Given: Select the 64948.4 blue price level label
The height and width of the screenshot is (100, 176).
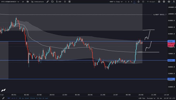Looking at the screenshot, I should click(x=171, y=60).
